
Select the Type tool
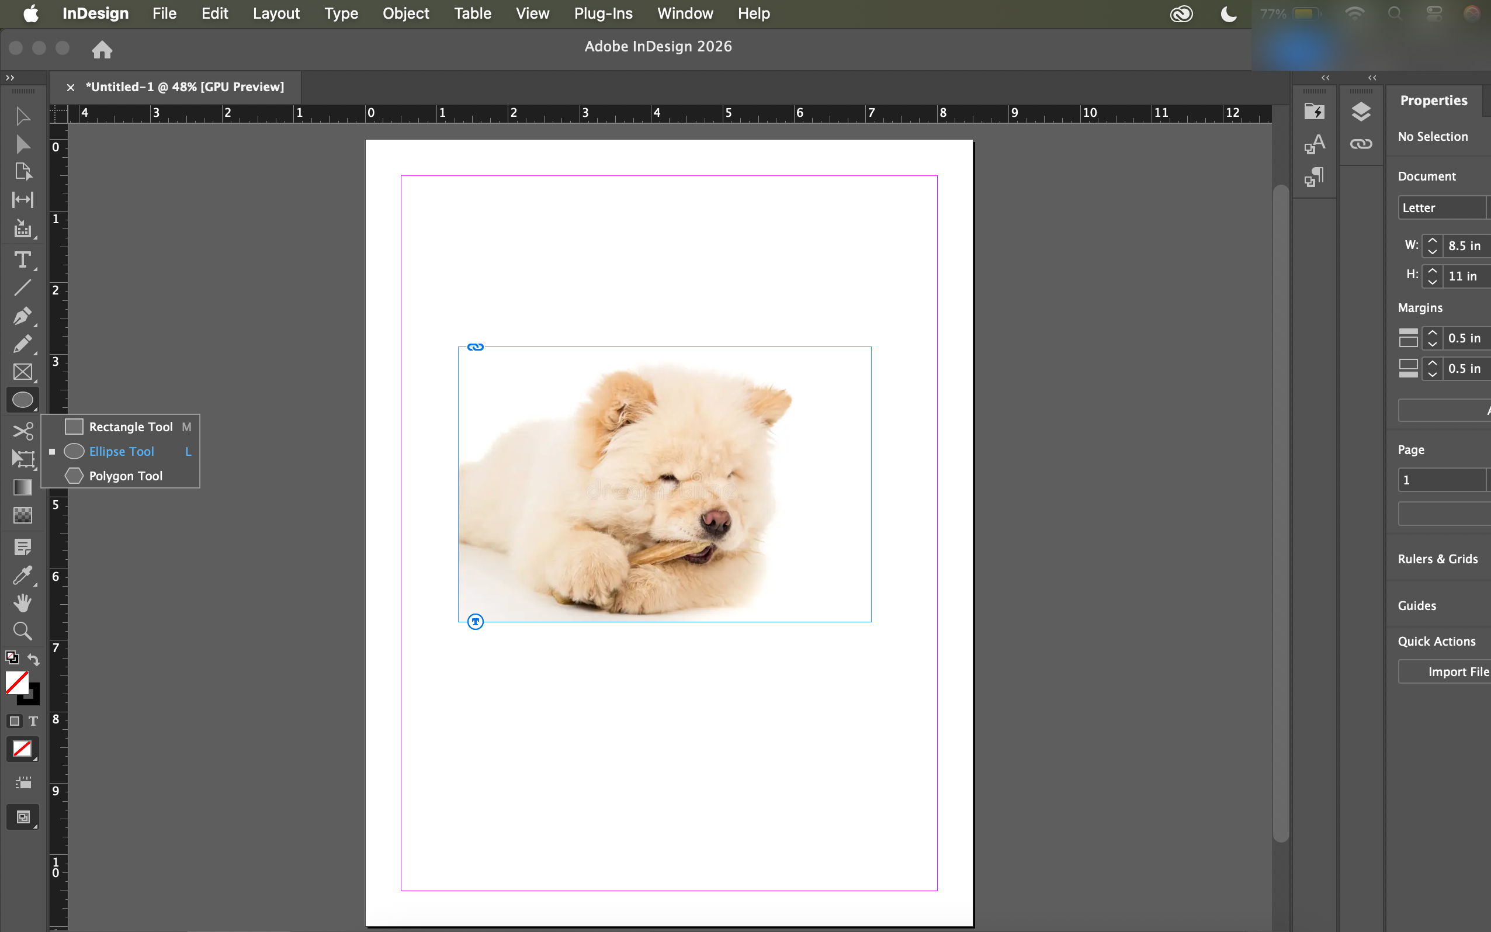coord(23,259)
